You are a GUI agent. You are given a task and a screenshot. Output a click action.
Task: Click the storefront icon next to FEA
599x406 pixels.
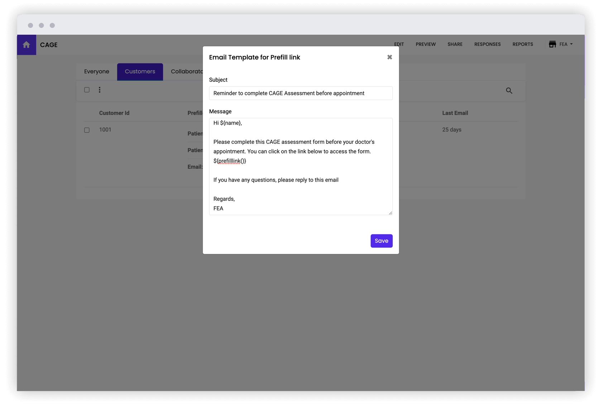tap(552, 44)
